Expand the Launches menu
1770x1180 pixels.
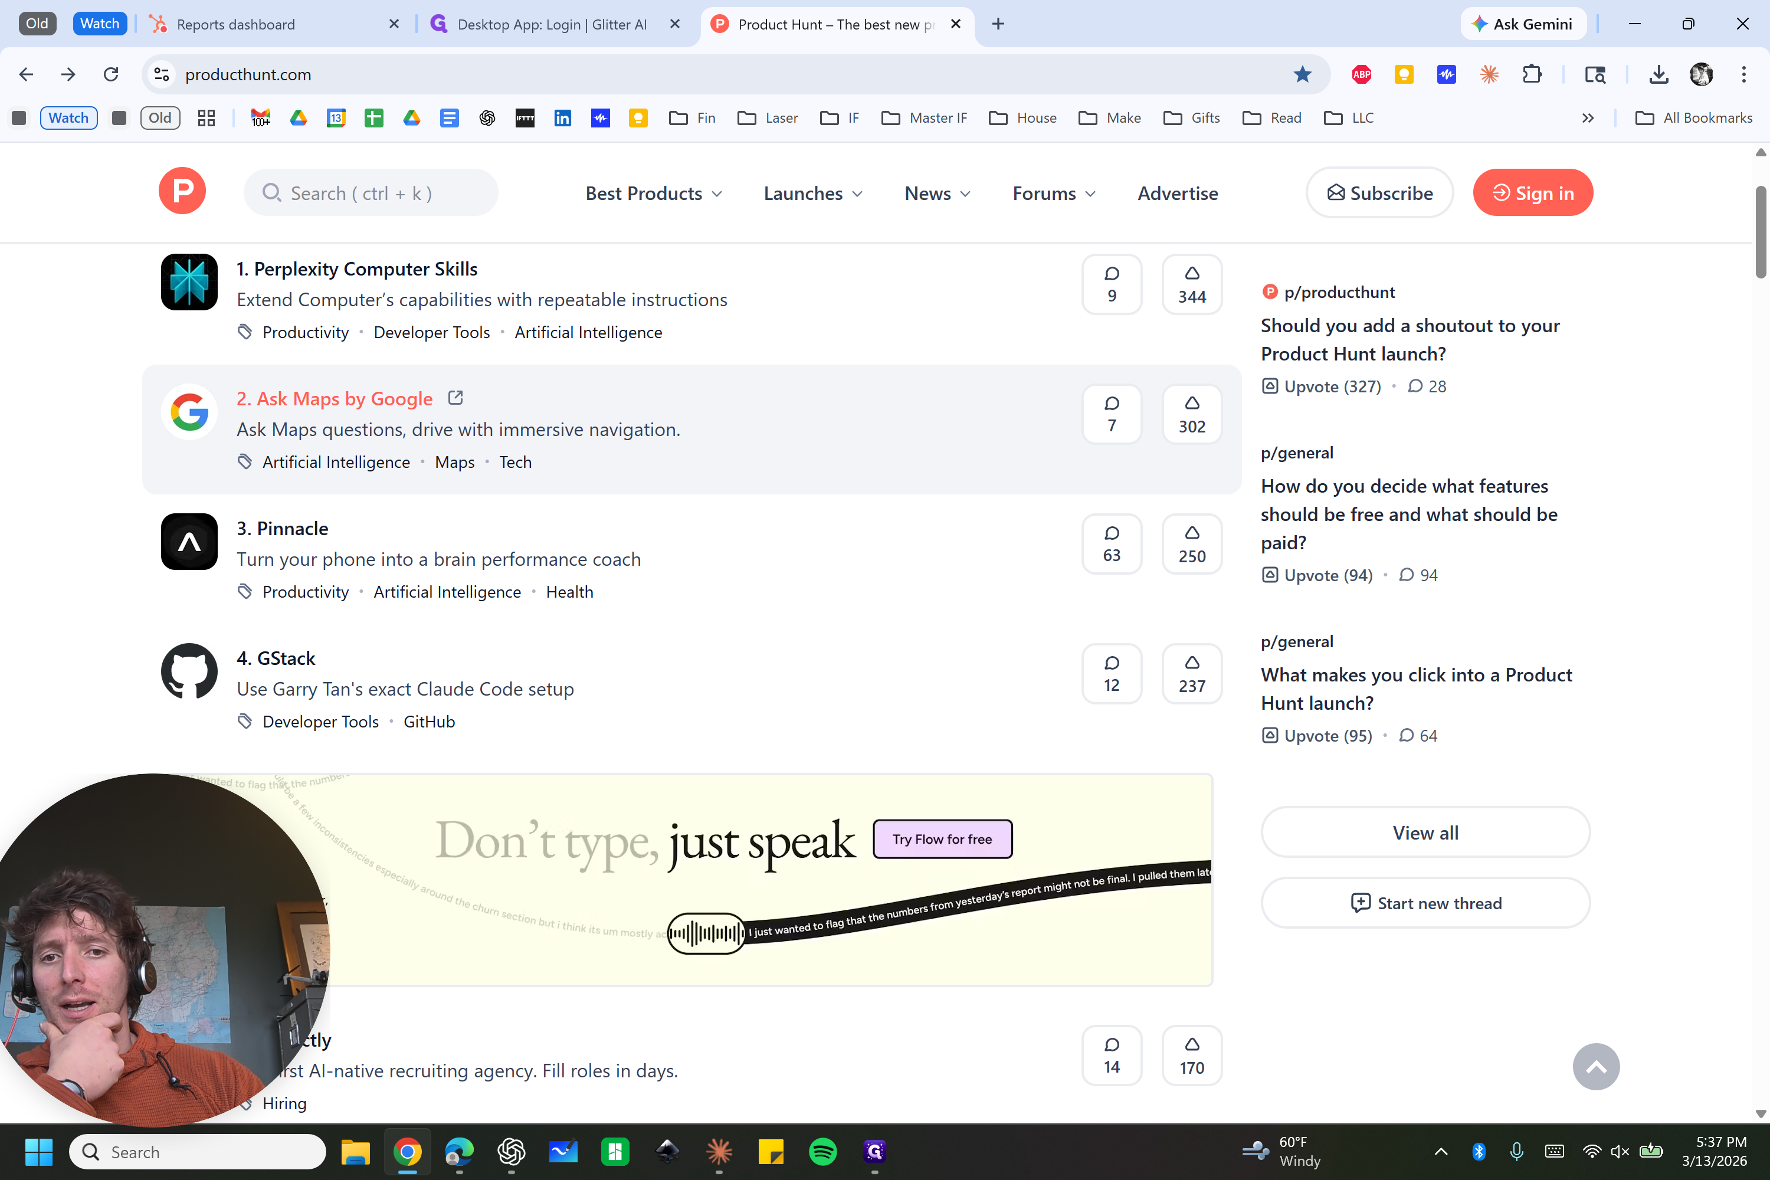(813, 194)
